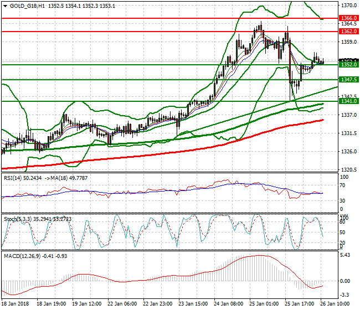Click the 1364.5 price scale value
This screenshot has width=360, height=310.
tap(349, 24)
